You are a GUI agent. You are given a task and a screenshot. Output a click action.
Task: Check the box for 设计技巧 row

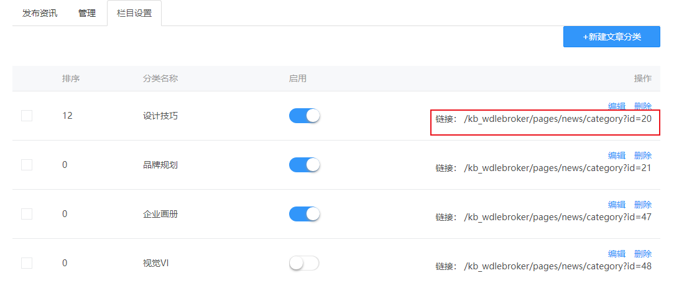pos(27,116)
